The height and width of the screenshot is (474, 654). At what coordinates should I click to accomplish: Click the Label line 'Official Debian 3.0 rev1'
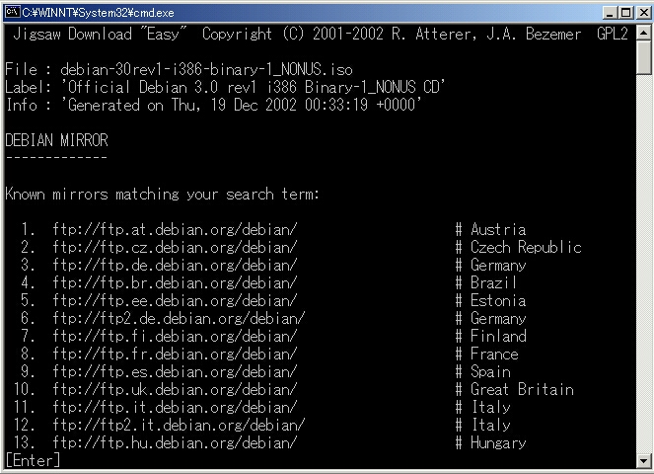(225, 87)
